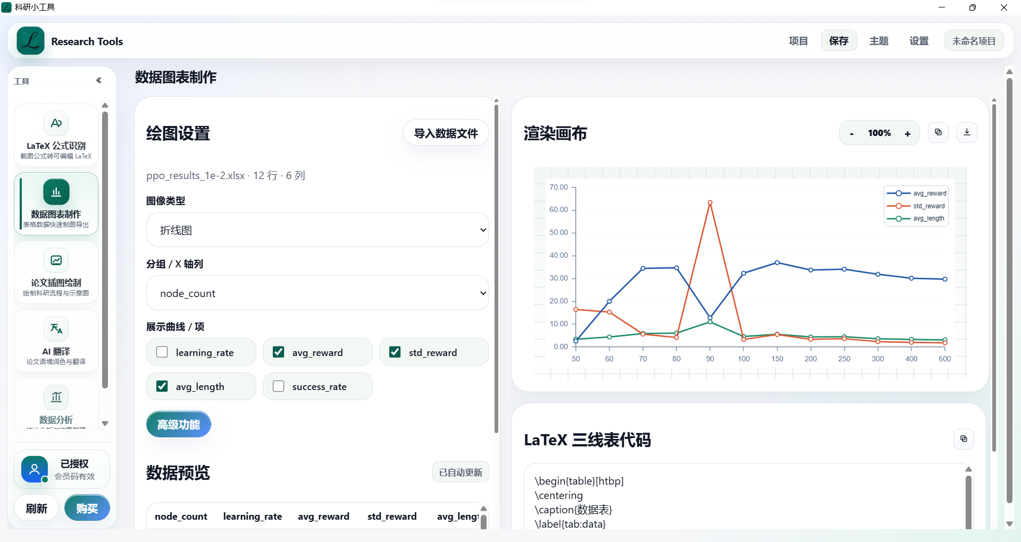Click the 已授权 membership card
The image size is (1021, 542).
click(x=62, y=469)
